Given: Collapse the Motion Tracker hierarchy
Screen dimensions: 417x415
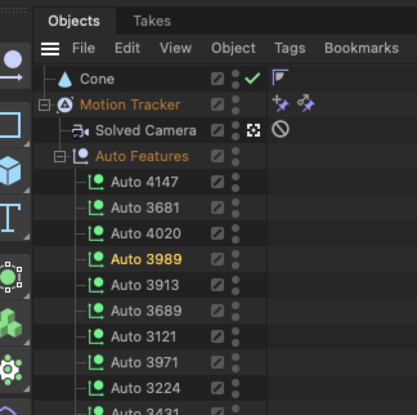Looking at the screenshot, I should 44,105.
